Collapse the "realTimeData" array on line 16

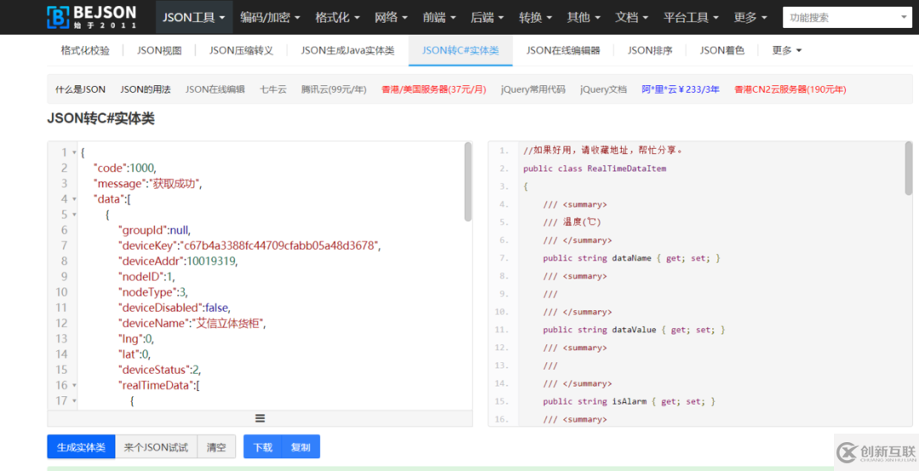[74, 385]
